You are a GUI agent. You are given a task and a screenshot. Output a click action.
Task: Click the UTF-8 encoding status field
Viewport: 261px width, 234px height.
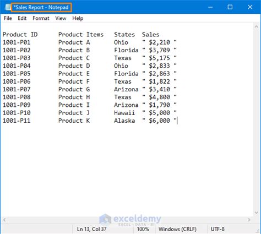point(218,229)
